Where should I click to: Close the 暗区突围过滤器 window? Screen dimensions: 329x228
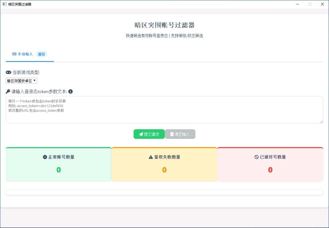tap(322, 4)
